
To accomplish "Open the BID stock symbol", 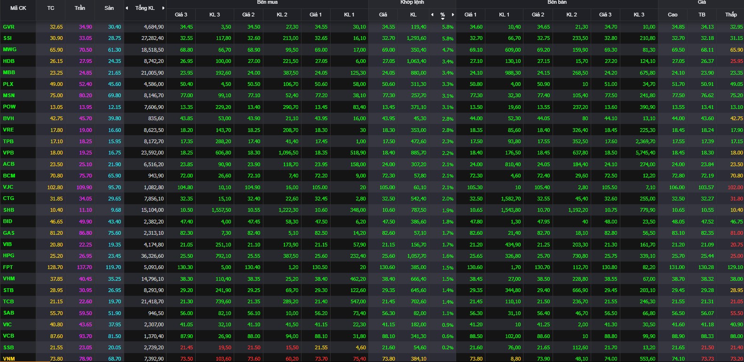I will [x=8, y=221].
